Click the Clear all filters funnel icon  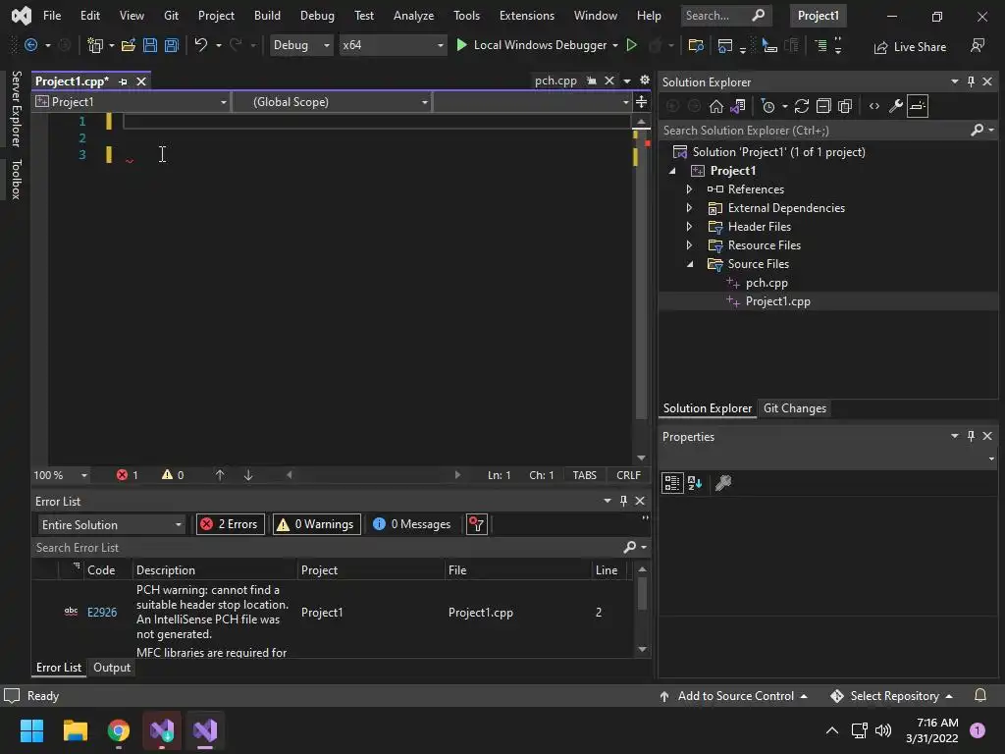tap(477, 524)
